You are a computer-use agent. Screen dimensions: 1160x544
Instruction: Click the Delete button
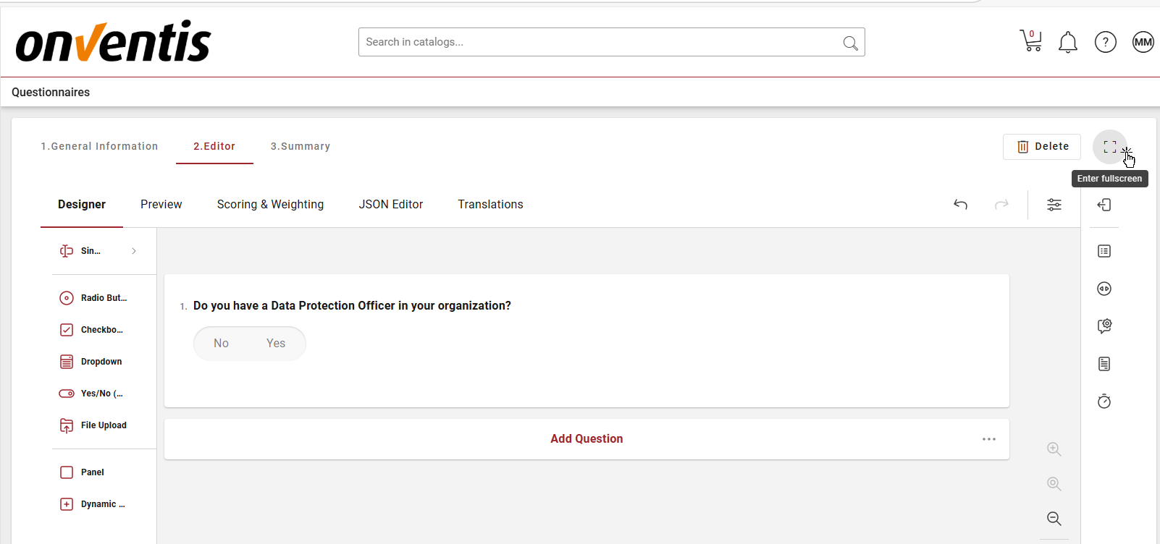[x=1041, y=147]
